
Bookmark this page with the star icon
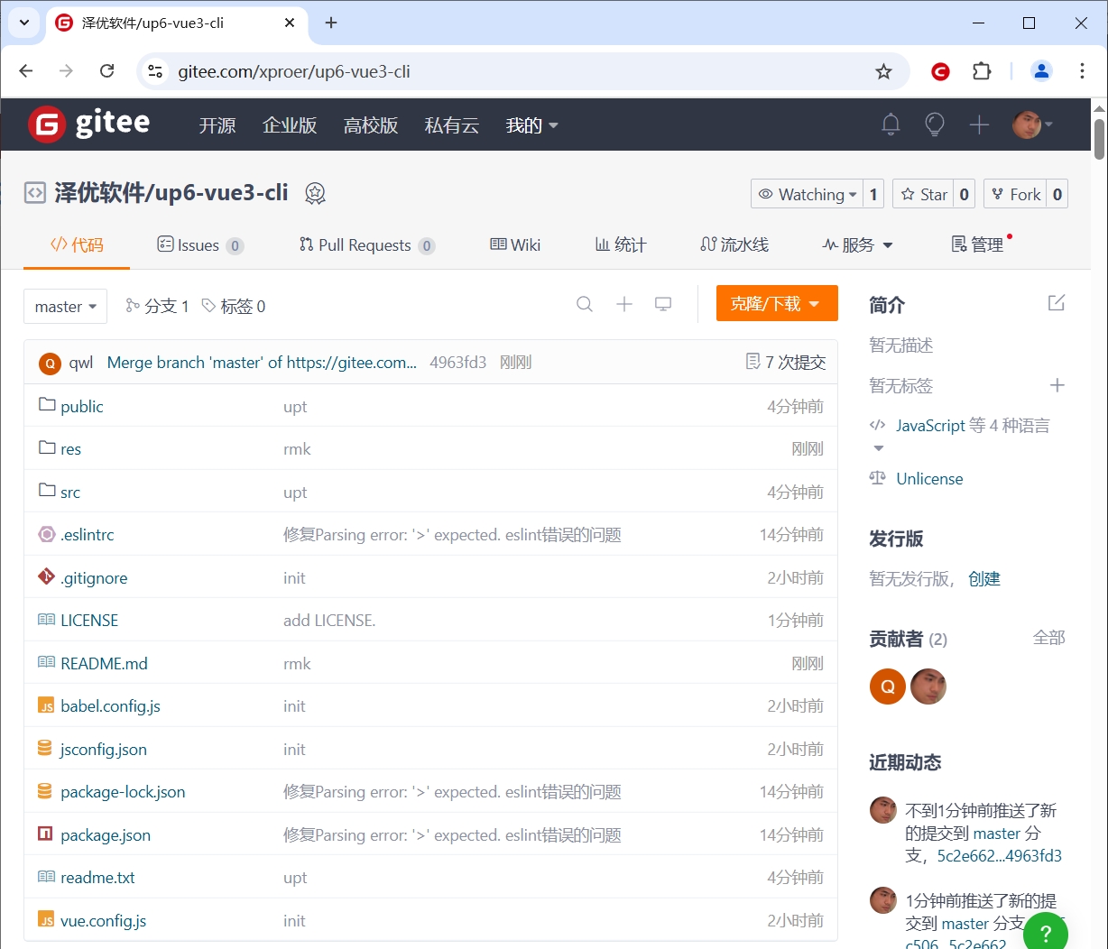pyautogui.click(x=883, y=71)
